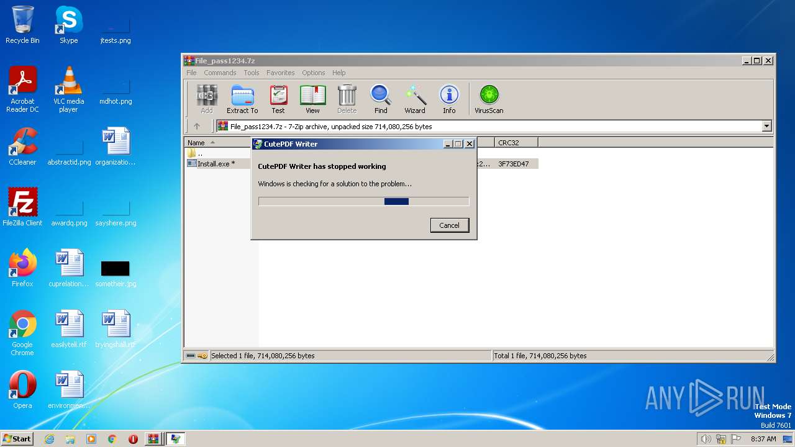Select the sayshere.png desktop file

tap(116, 212)
